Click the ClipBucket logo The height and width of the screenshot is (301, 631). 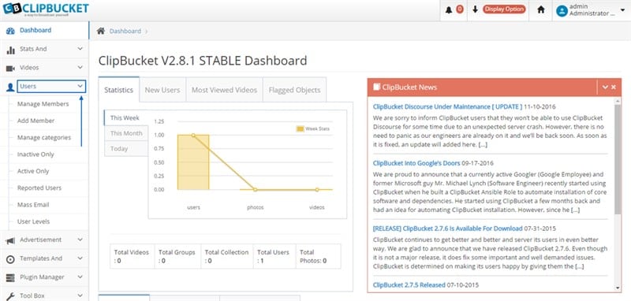point(46,9)
